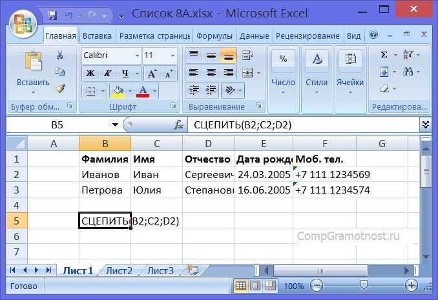This screenshot has width=438, height=300.
Task: Zoom out with minus button
Action: coord(317,286)
